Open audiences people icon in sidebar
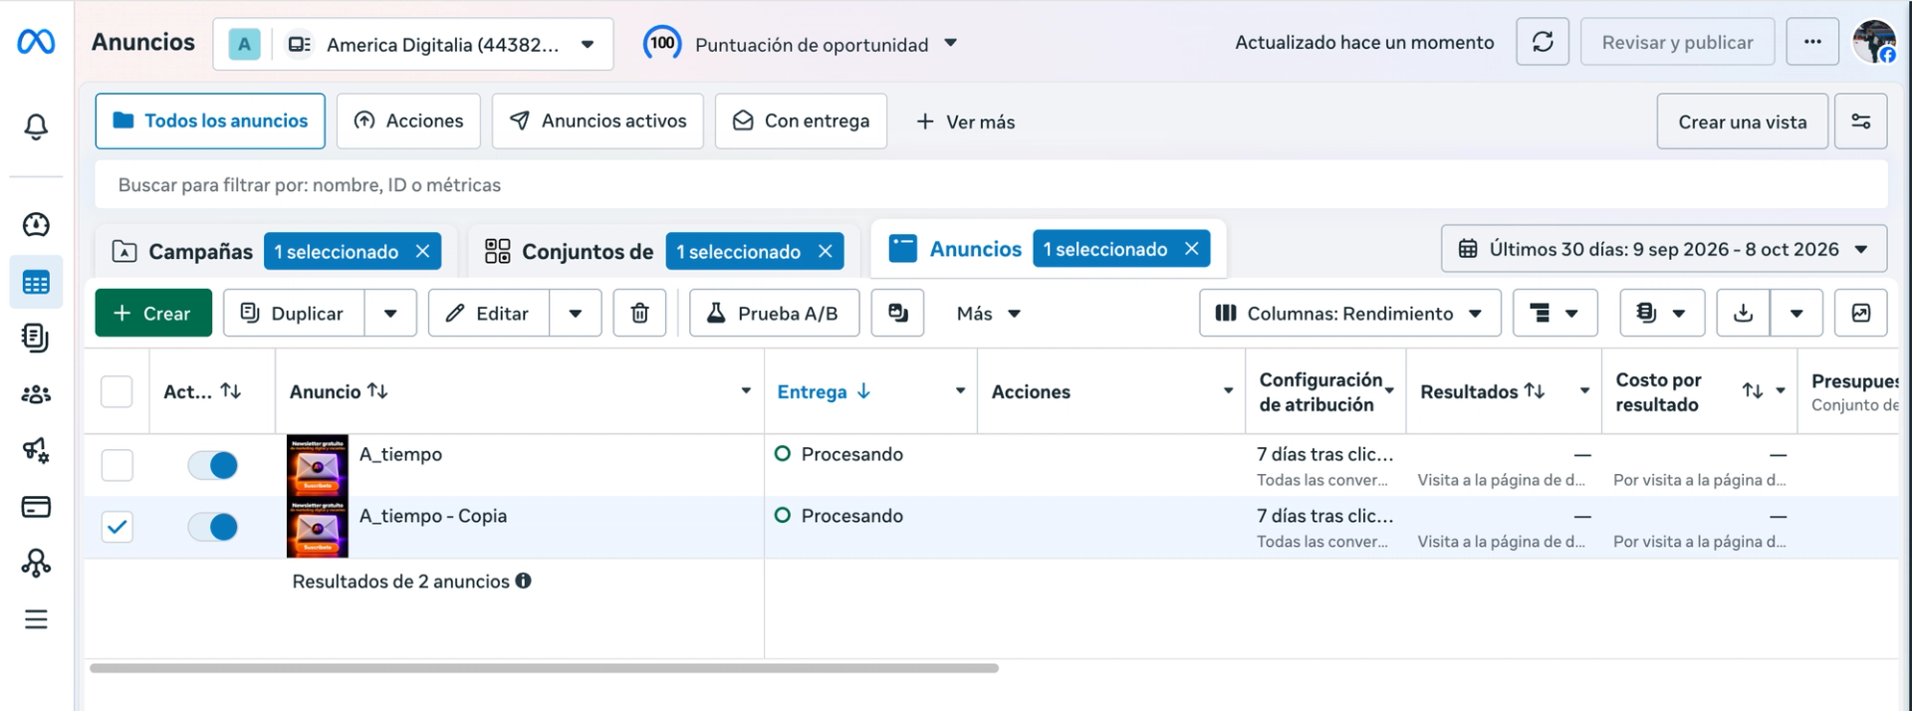 point(36,394)
